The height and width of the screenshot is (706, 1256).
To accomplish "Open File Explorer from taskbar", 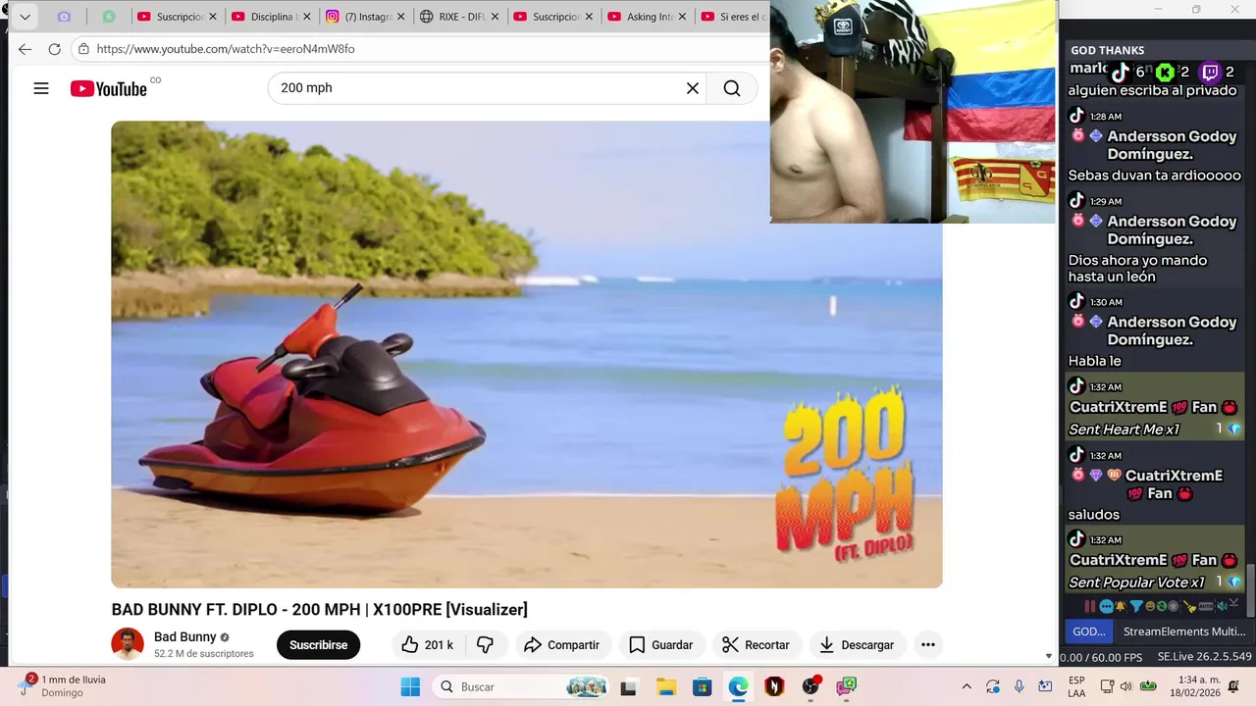I will click(666, 686).
